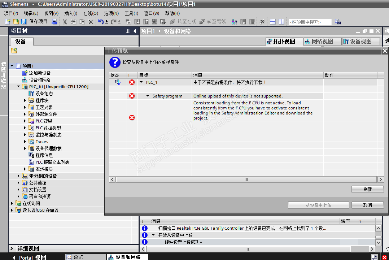Viewport: 389px width, 260px height.
Task: Switch to 网络视图 tab
Action: pyautogui.click(x=322, y=41)
